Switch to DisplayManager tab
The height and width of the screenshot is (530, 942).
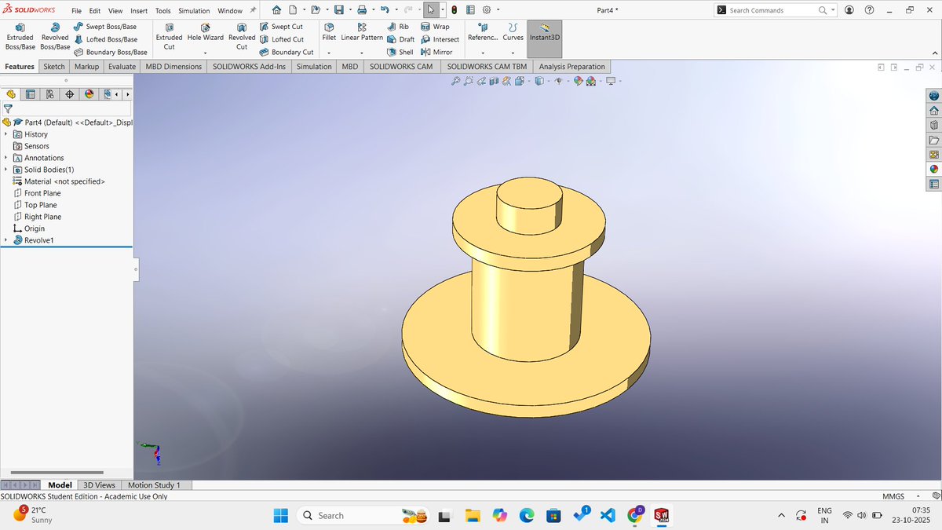[89, 94]
